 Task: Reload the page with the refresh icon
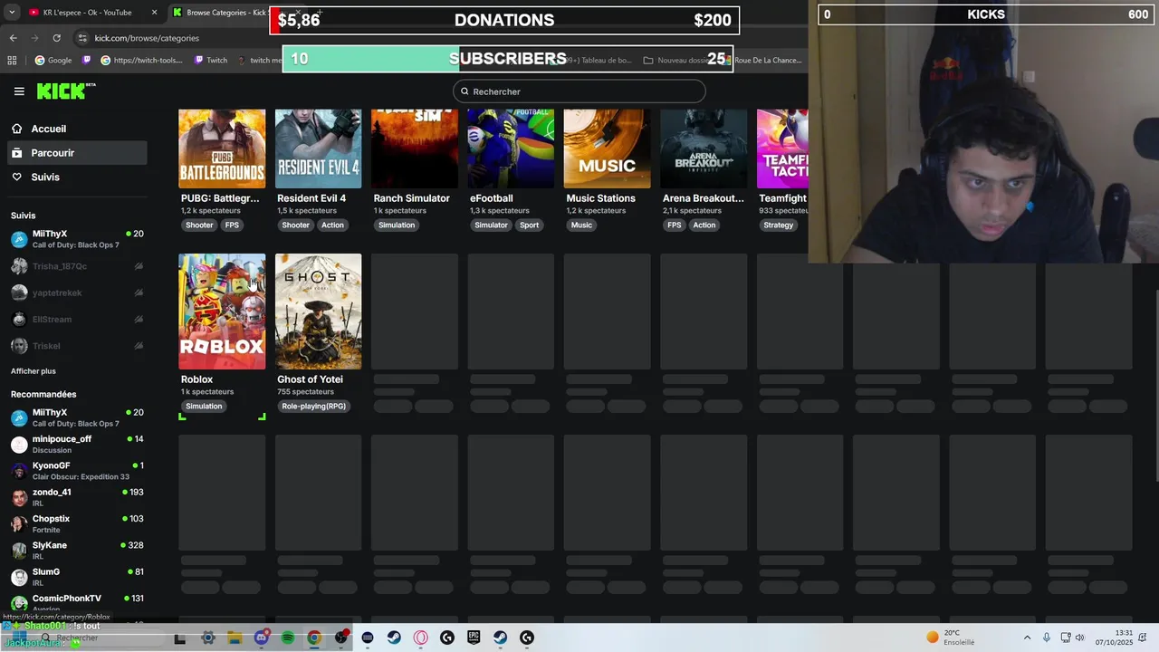[x=56, y=38]
